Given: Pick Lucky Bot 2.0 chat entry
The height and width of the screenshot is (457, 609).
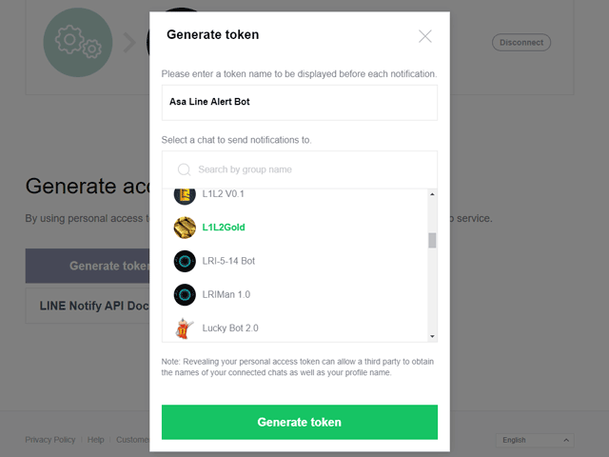Looking at the screenshot, I should click(x=295, y=328).
